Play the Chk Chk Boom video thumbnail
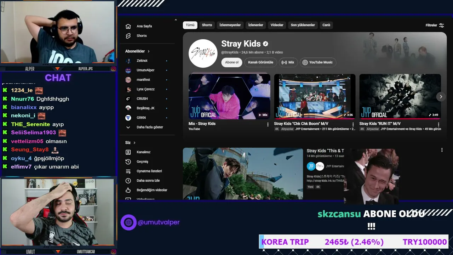 tap(315, 96)
